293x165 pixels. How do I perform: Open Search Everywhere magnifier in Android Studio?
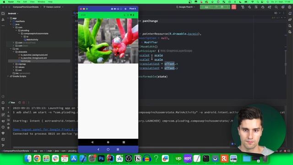(x=276, y=7)
